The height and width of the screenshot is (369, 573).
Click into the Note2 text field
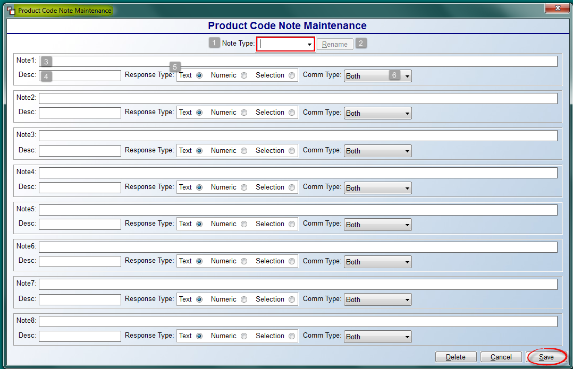click(298, 98)
